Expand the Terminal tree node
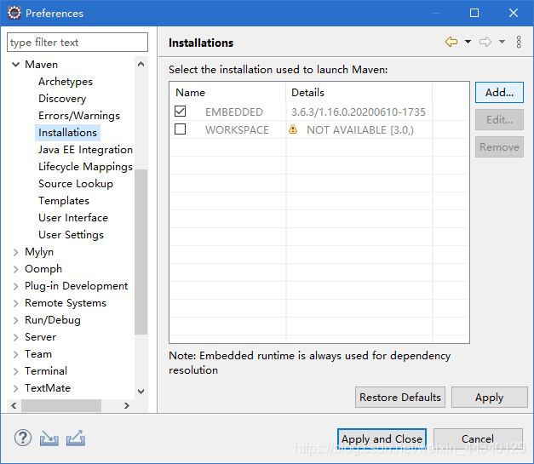The height and width of the screenshot is (464, 534). point(15,371)
